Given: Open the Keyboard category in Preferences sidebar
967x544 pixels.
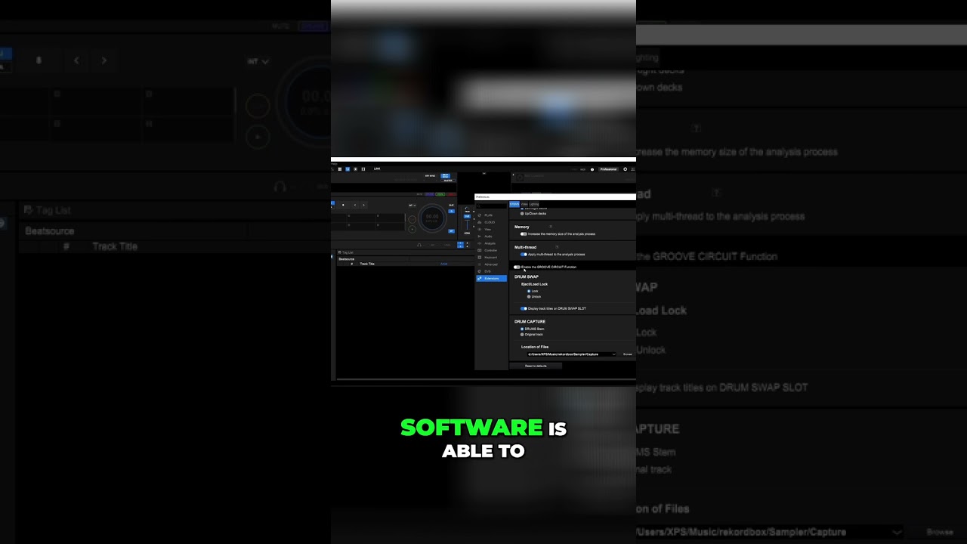Looking at the screenshot, I should (x=491, y=258).
